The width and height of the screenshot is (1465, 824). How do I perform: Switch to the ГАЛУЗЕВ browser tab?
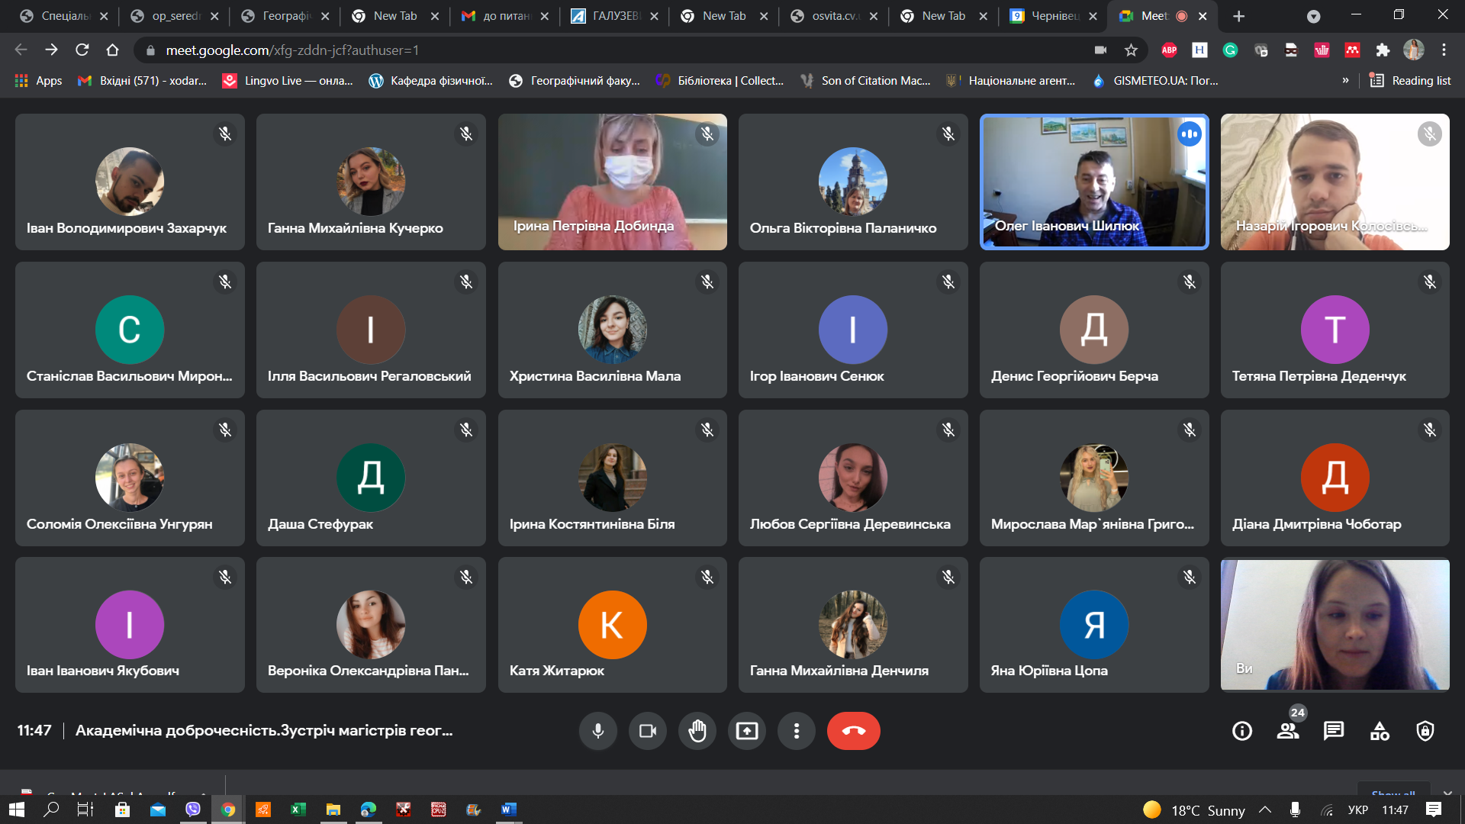[616, 16]
